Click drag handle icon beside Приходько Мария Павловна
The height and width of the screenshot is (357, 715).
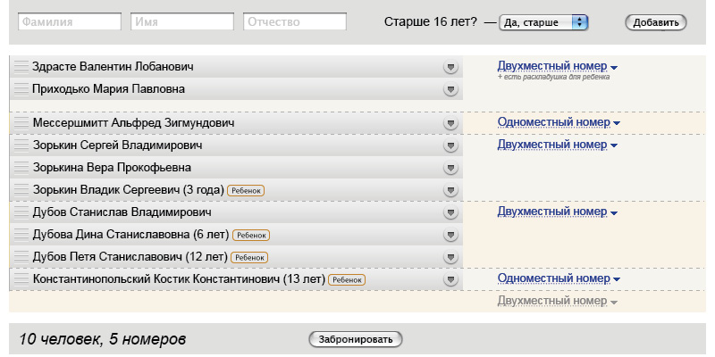point(21,89)
